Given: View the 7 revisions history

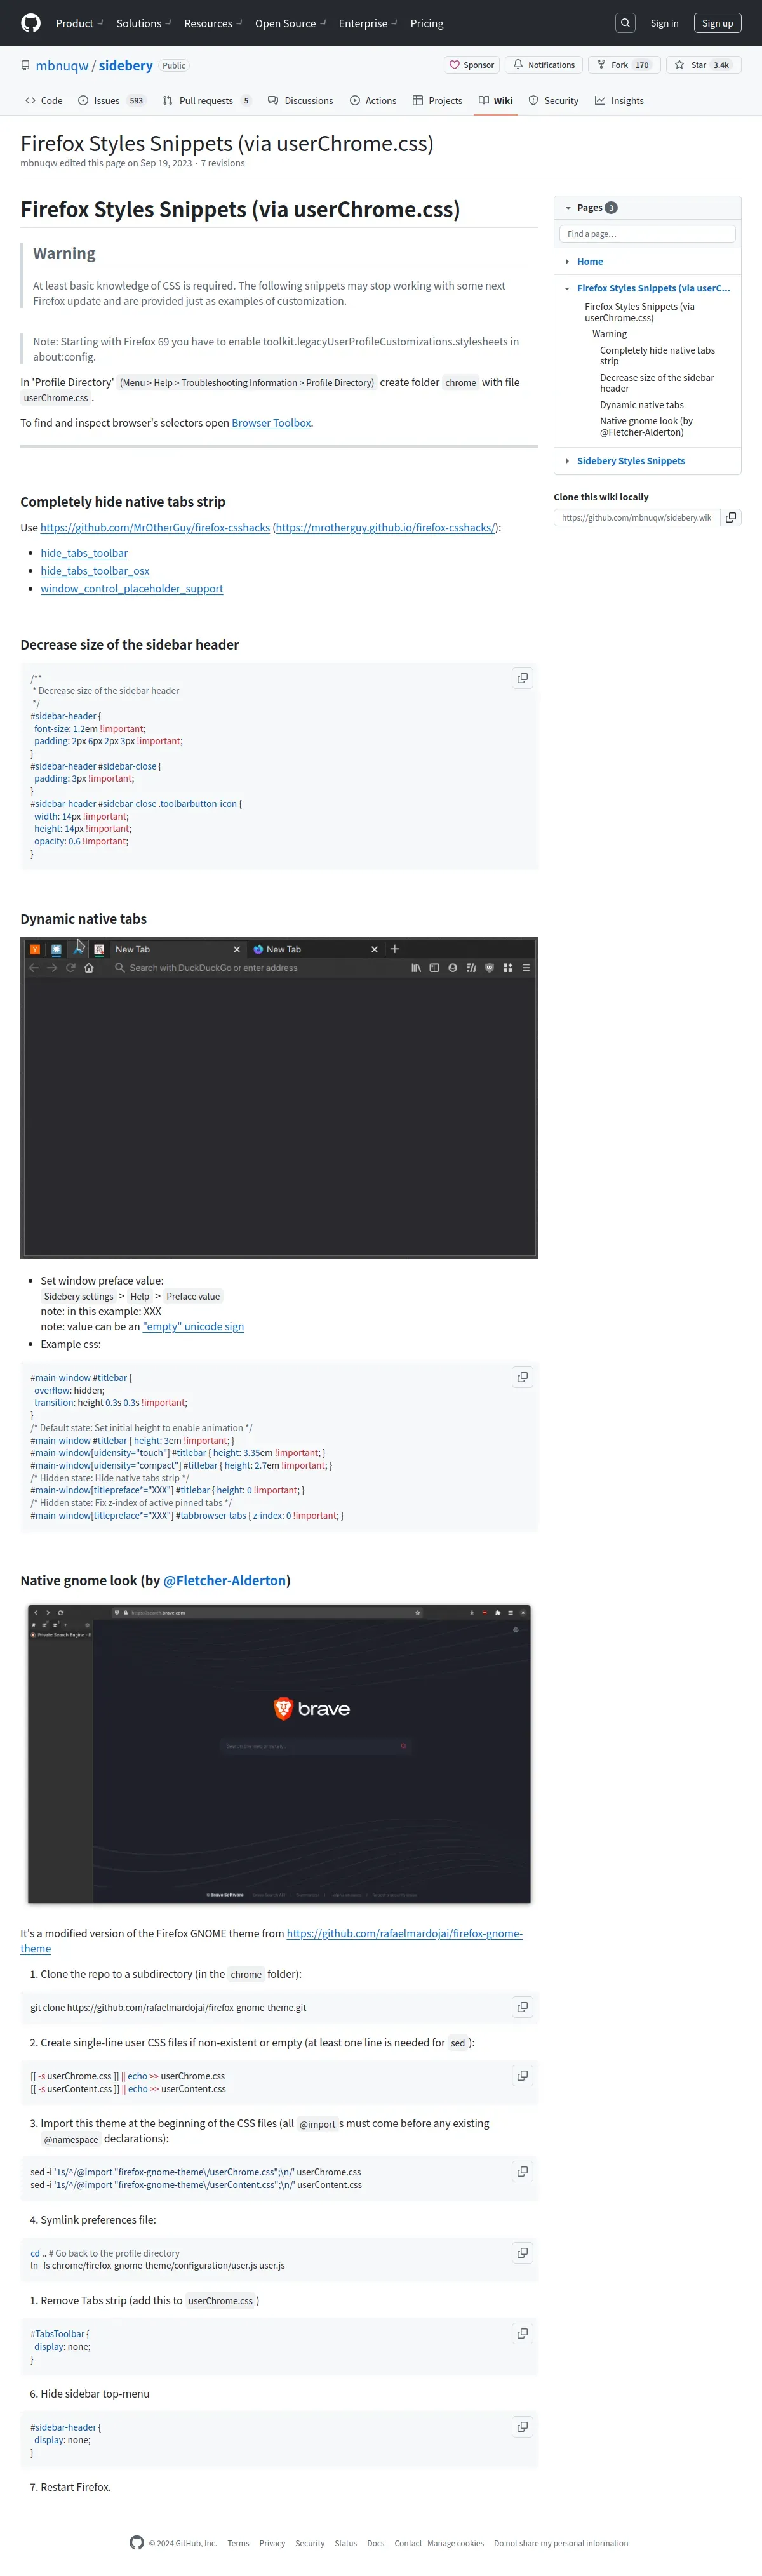Looking at the screenshot, I should pyautogui.click(x=223, y=163).
